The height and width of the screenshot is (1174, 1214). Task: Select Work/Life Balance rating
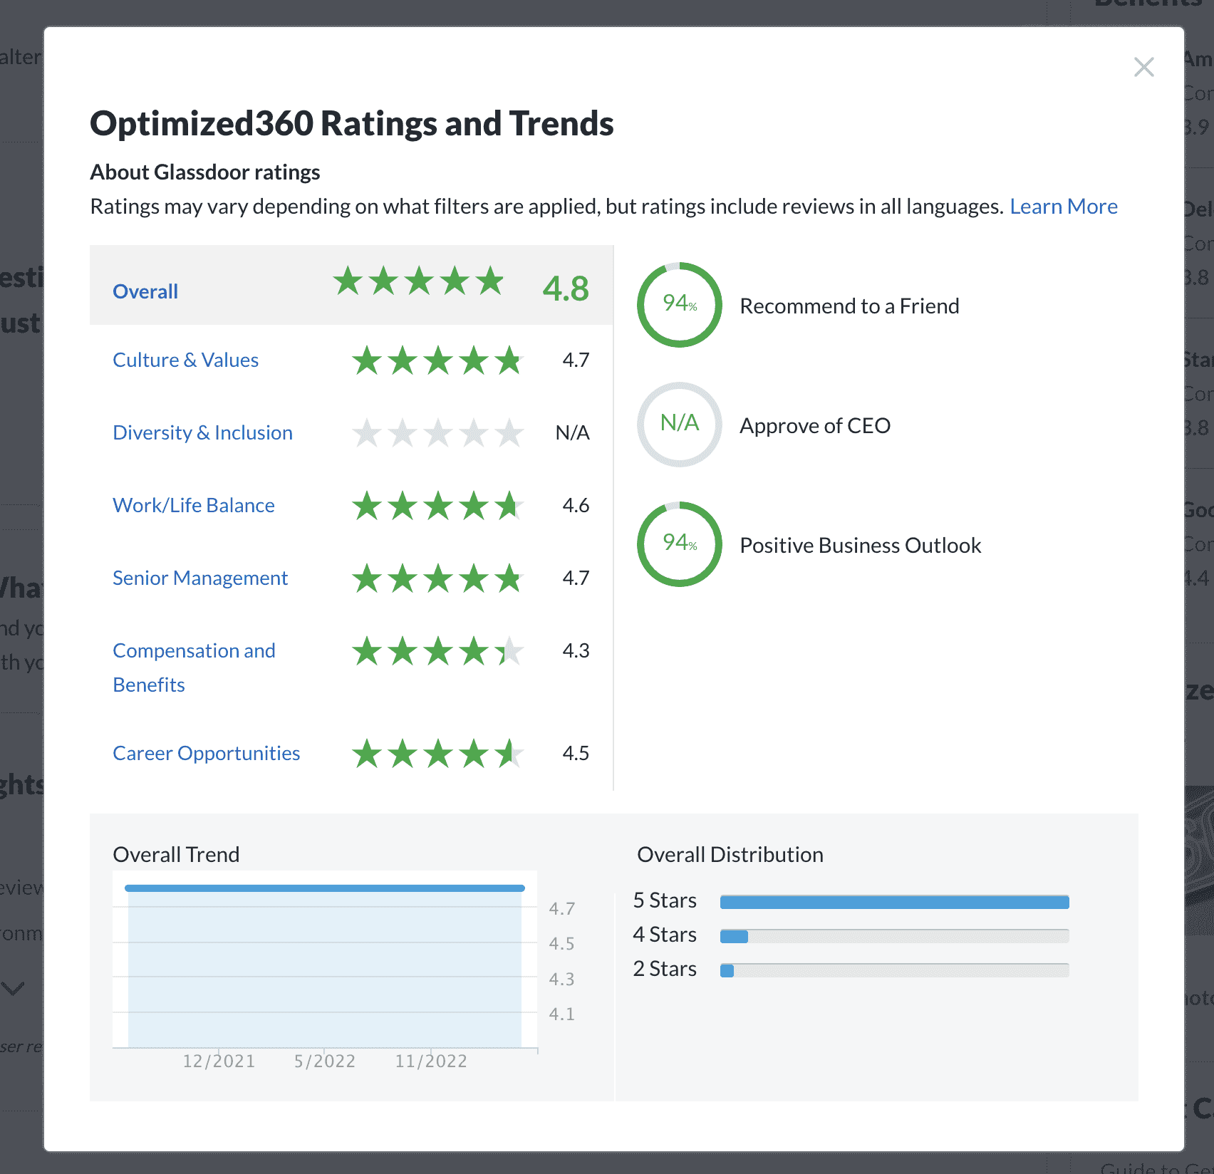point(193,505)
